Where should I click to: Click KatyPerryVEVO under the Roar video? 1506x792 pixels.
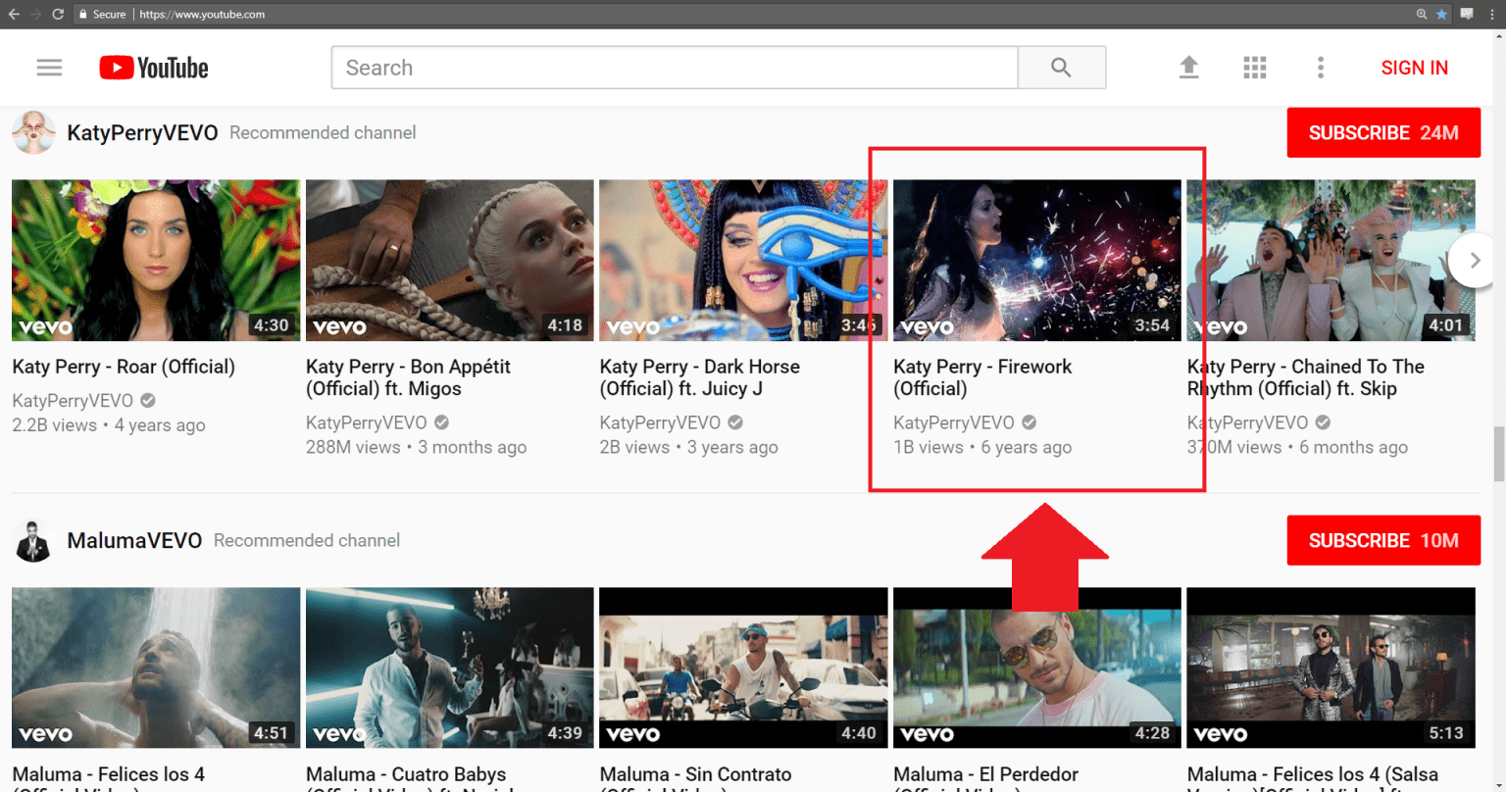(x=73, y=400)
